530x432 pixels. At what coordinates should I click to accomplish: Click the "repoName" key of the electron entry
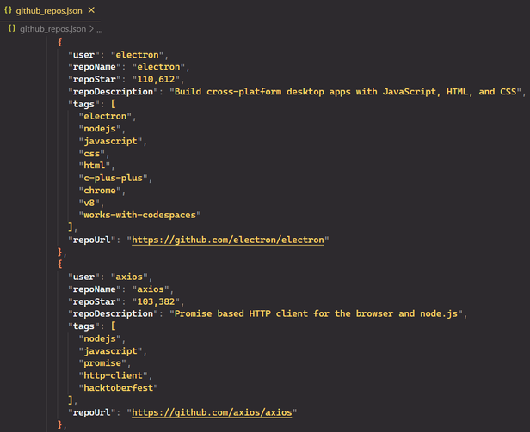pyautogui.click(x=95, y=67)
